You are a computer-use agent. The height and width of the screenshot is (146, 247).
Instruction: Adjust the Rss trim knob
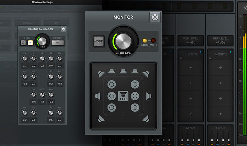coord(60,77)
